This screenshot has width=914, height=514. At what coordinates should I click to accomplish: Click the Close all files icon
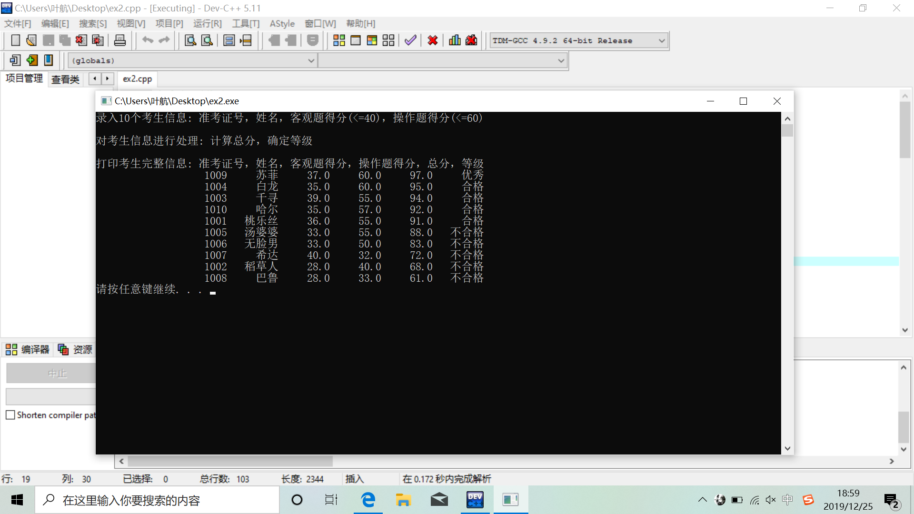(x=98, y=40)
